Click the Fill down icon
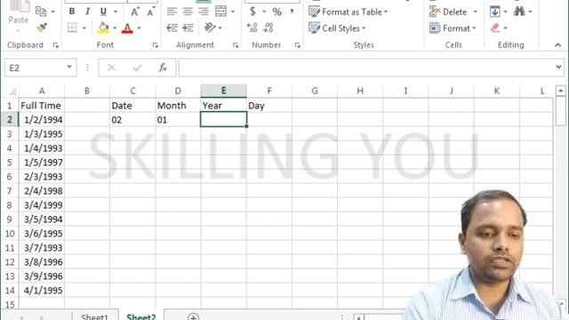Viewport: 569px width, 320px height. [x=495, y=12]
